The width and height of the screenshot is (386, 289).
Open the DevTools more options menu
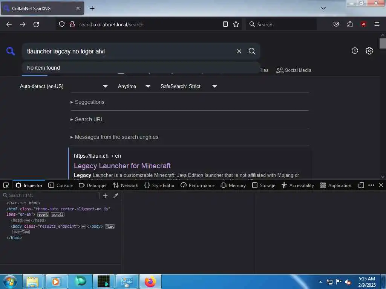pos(371,185)
